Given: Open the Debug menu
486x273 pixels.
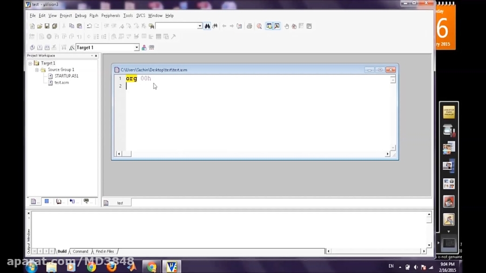Looking at the screenshot, I should [80, 16].
